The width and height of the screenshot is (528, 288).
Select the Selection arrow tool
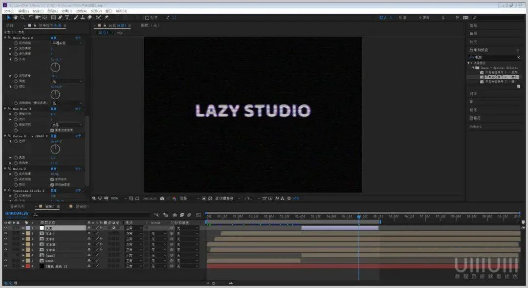[8, 18]
